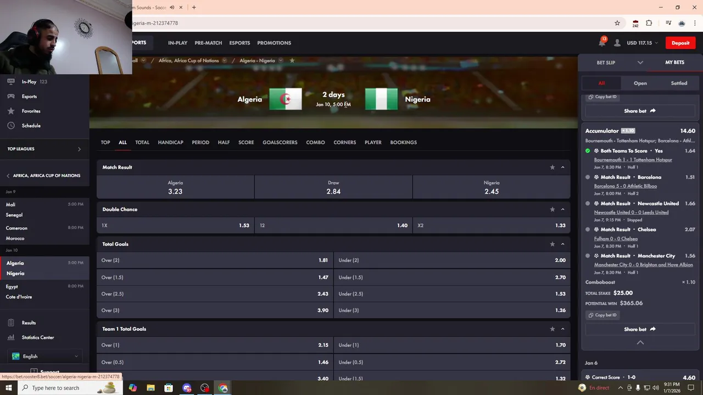
Task: Open the Bournemouth 1 - 1 Tottenham Hotspur link
Action: click(633, 160)
